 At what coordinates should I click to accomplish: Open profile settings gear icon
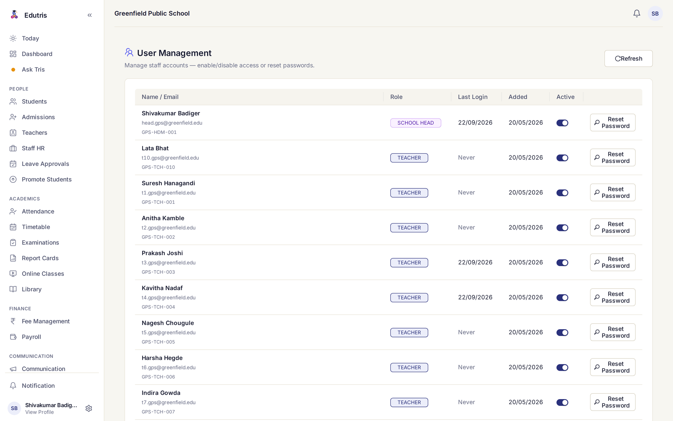pyautogui.click(x=89, y=408)
